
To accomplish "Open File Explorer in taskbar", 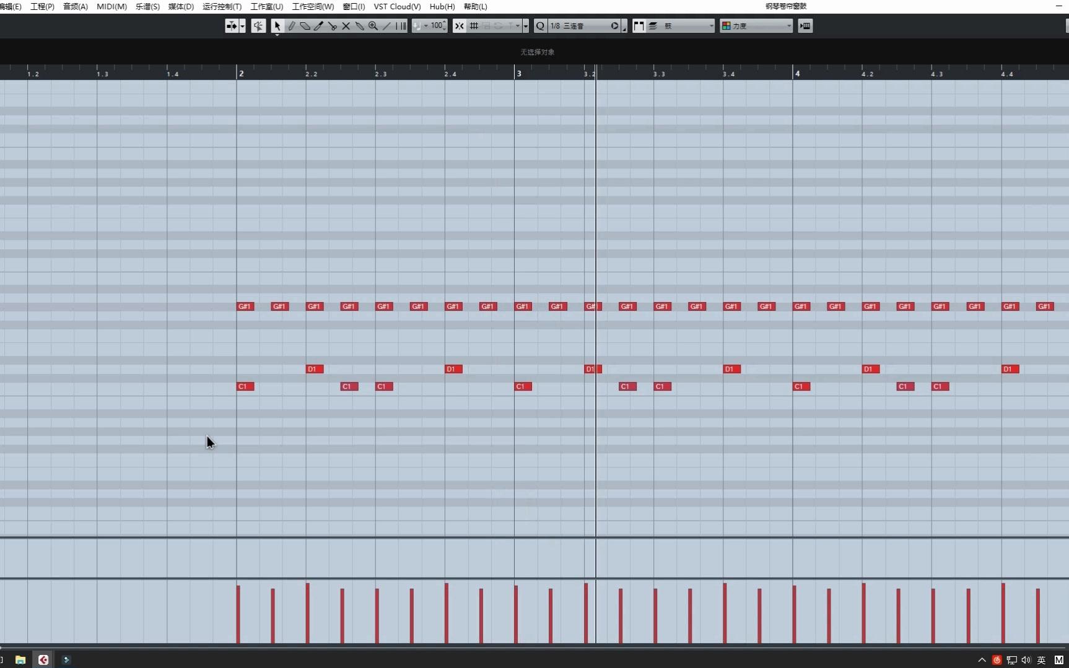I will click(20, 660).
